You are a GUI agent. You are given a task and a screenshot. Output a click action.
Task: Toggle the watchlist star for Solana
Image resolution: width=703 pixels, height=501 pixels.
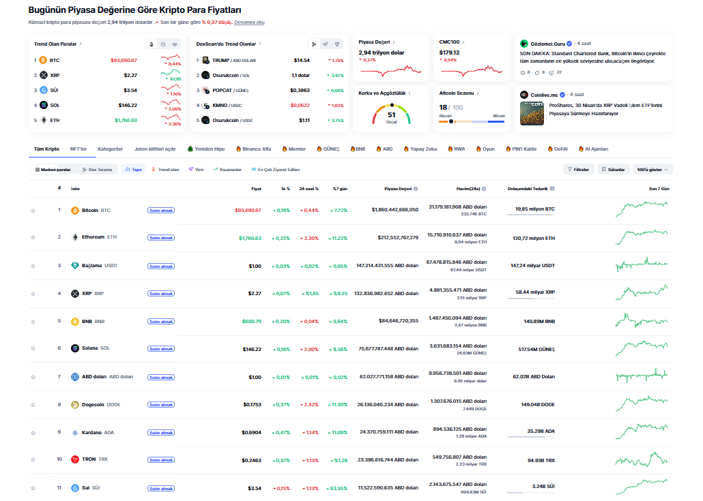33,349
